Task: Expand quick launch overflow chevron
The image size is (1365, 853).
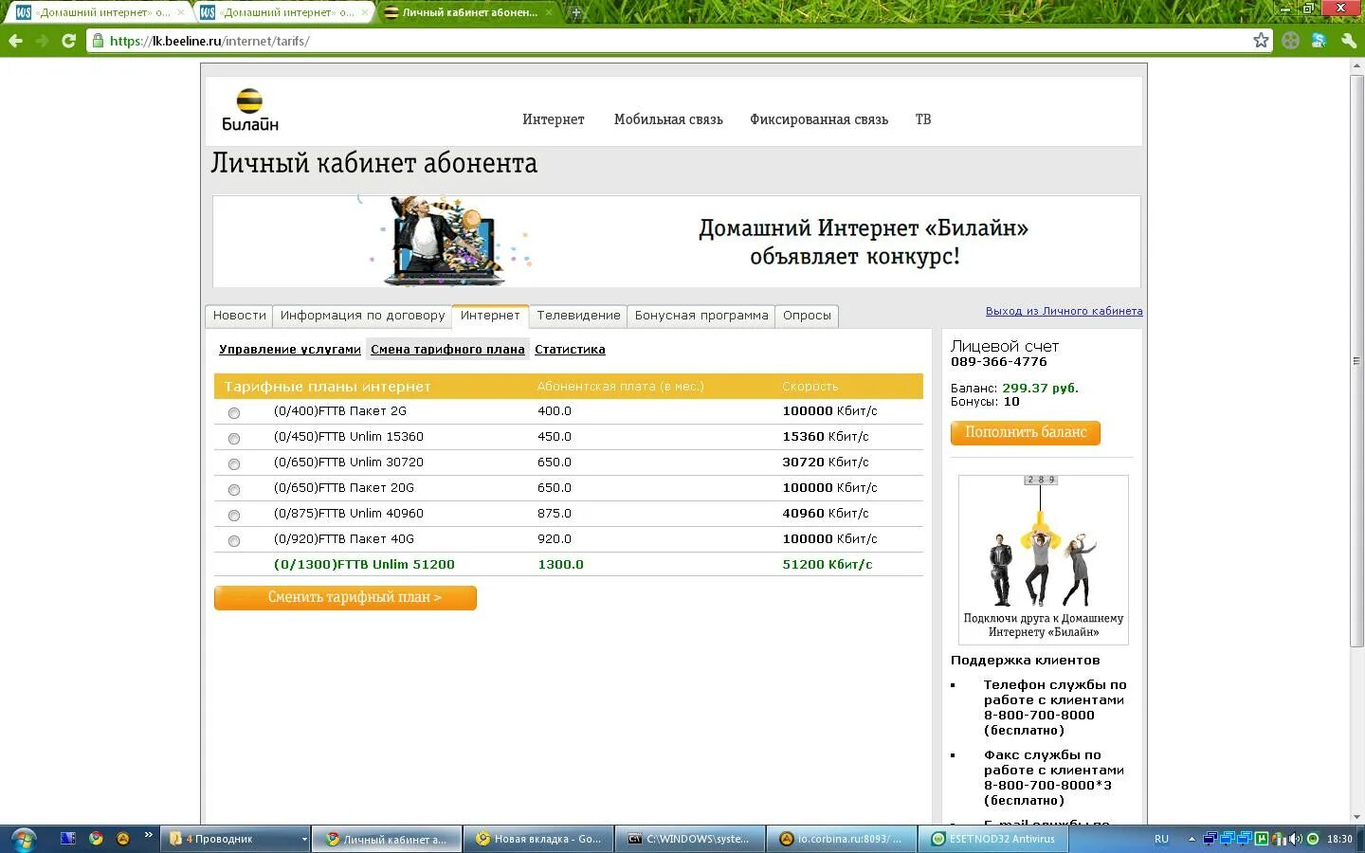Action: [x=148, y=835]
